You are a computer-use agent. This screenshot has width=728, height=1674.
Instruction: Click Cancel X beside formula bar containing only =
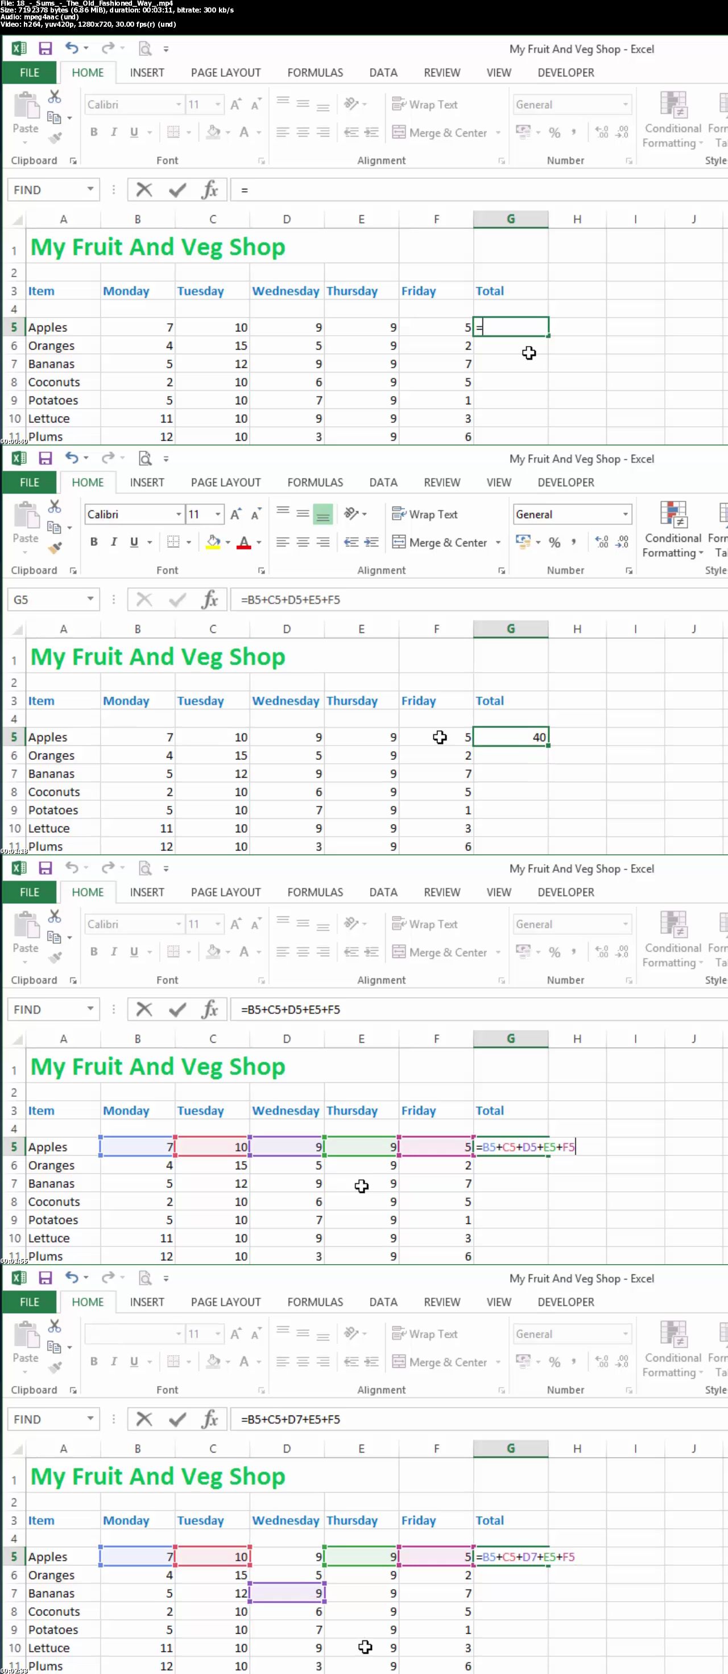point(144,190)
